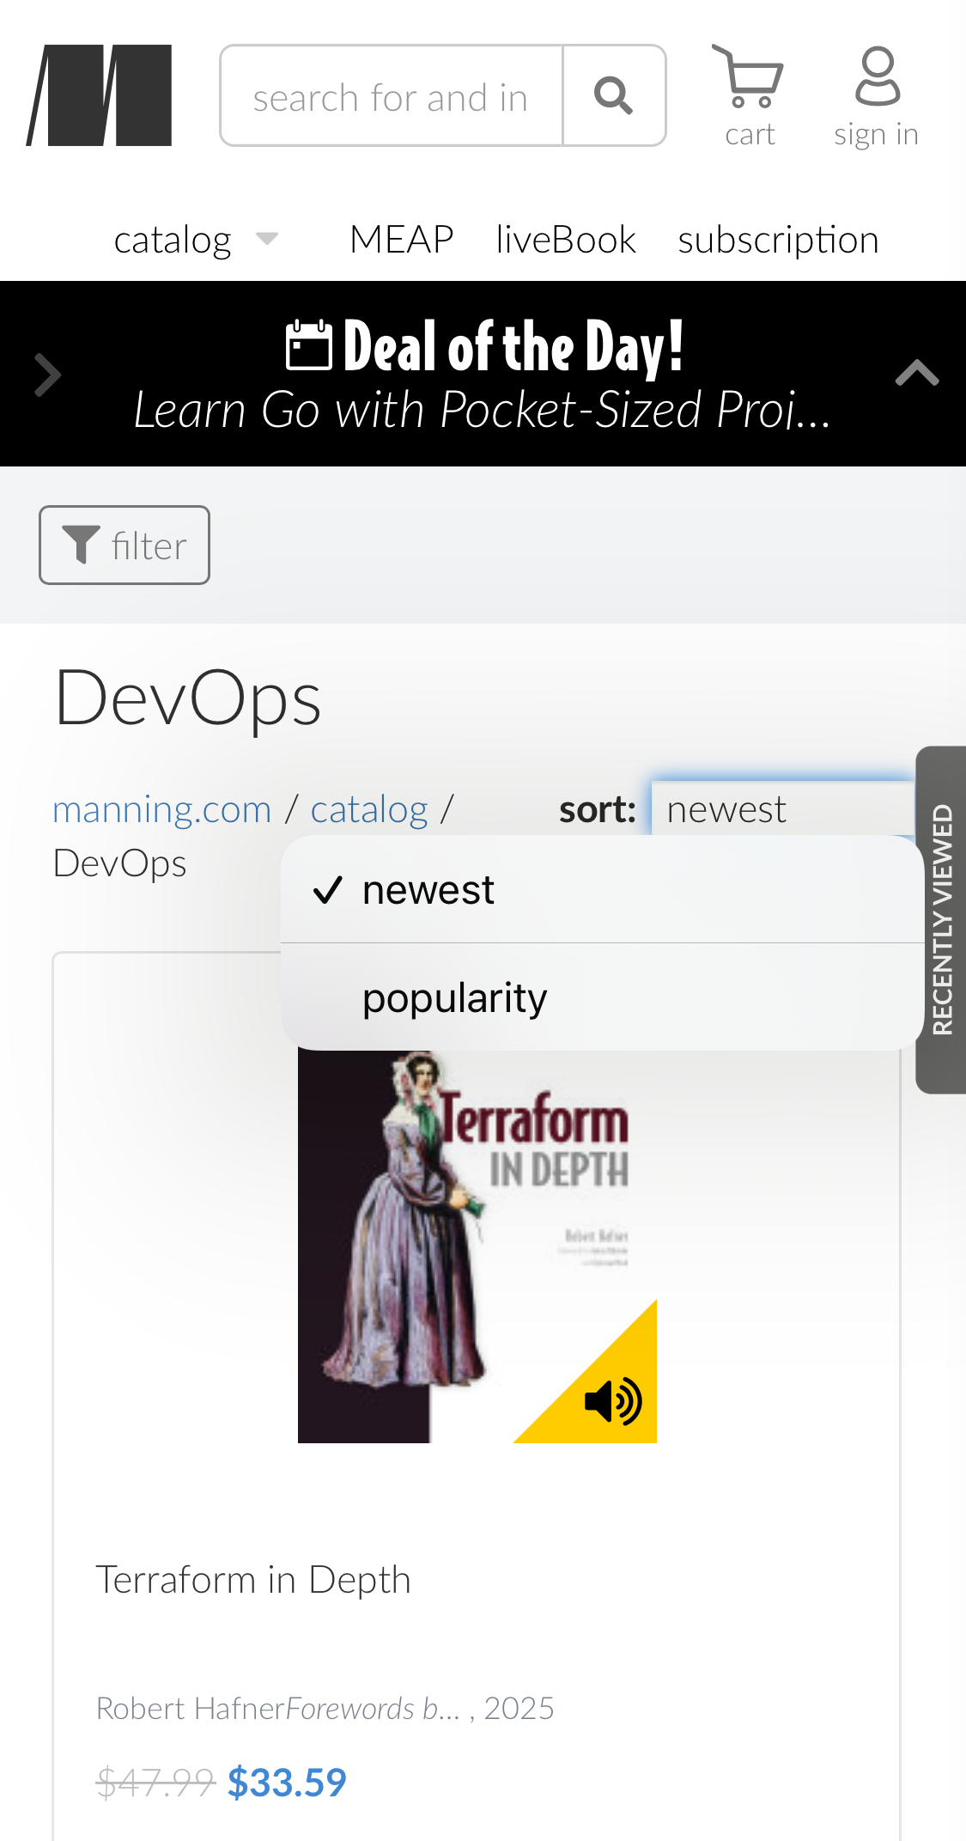Open the Recently Viewed side tab
Viewport: 966px width, 1841px height.
[941, 920]
